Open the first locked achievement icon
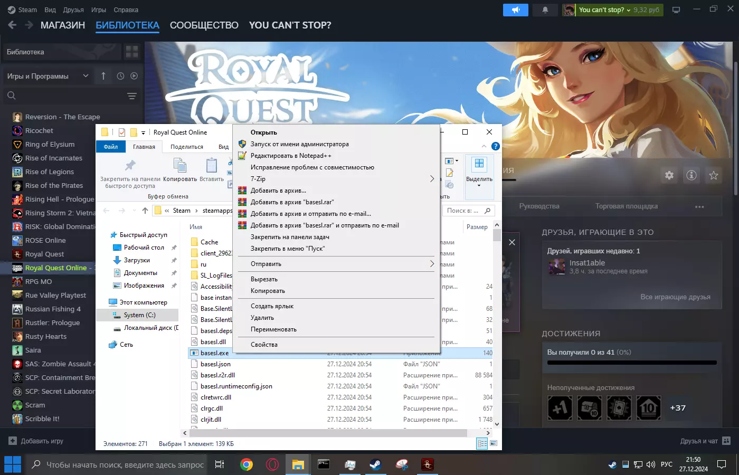 point(560,408)
